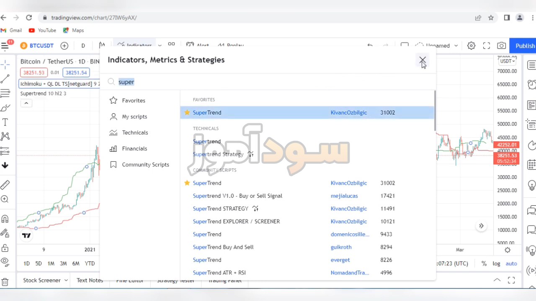
Task: Select the Technicals category
Action: pyautogui.click(x=135, y=133)
